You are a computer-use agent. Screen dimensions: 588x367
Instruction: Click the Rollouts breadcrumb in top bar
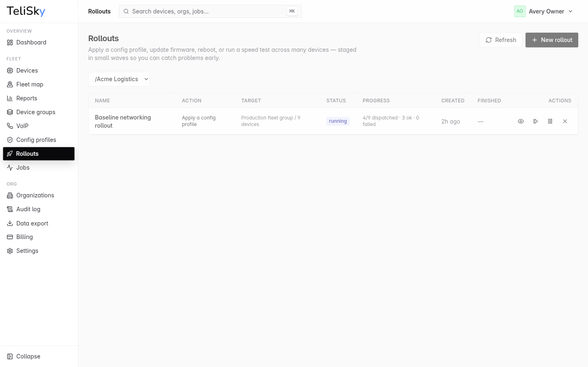pyautogui.click(x=99, y=11)
